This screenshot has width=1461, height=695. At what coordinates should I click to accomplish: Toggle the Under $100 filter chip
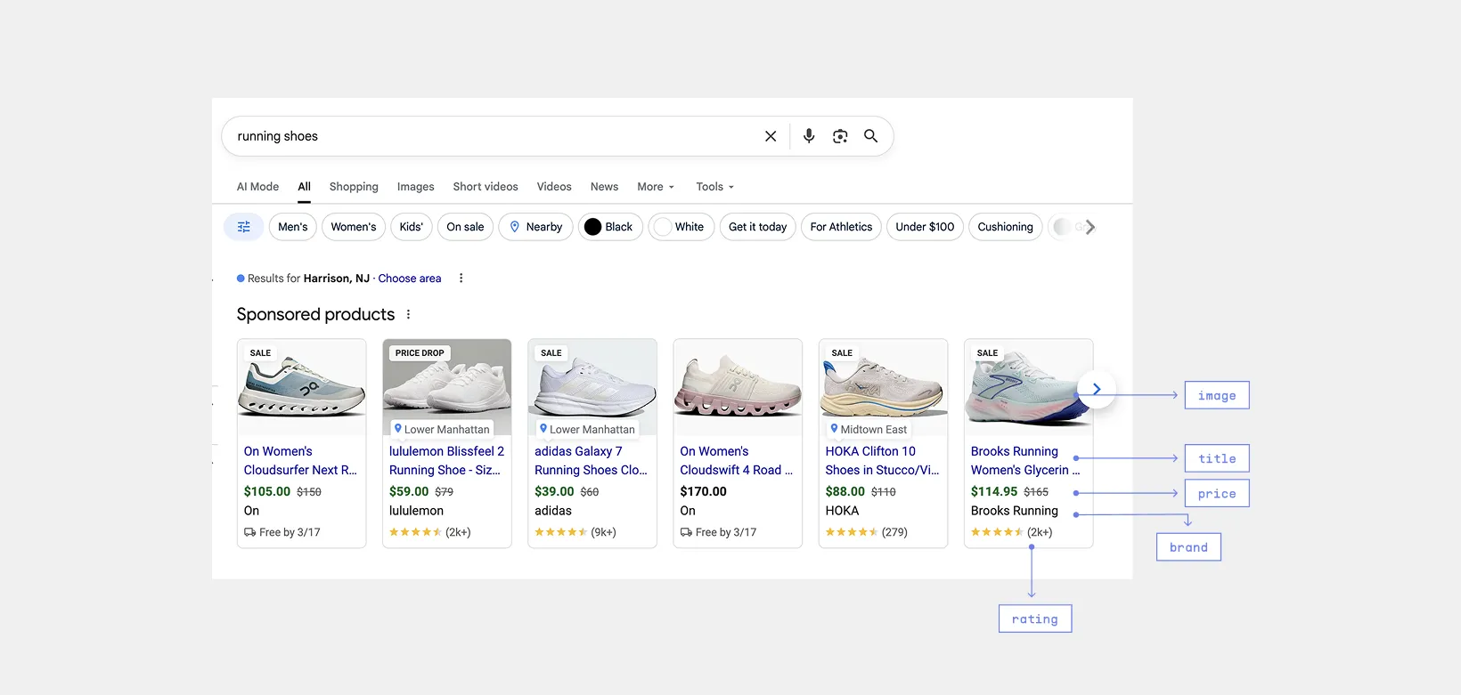coord(925,227)
